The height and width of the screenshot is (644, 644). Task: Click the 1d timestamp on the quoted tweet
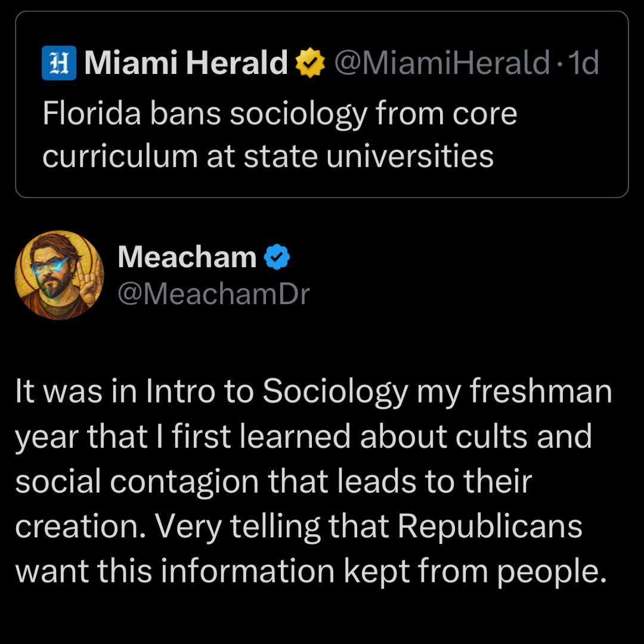[x=583, y=63]
